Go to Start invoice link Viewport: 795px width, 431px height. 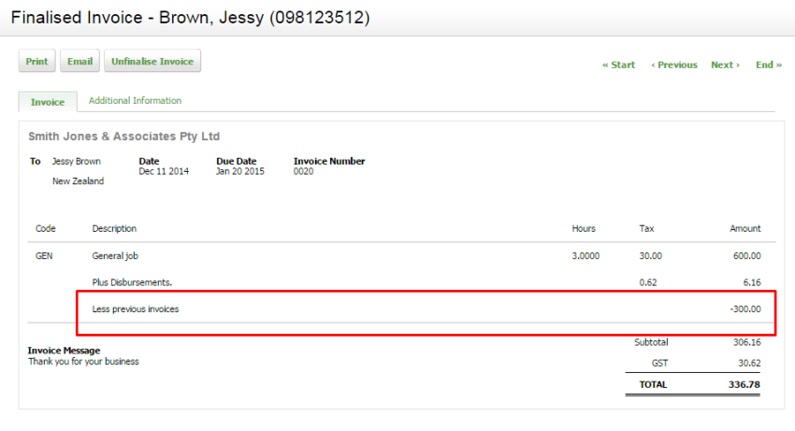point(618,65)
